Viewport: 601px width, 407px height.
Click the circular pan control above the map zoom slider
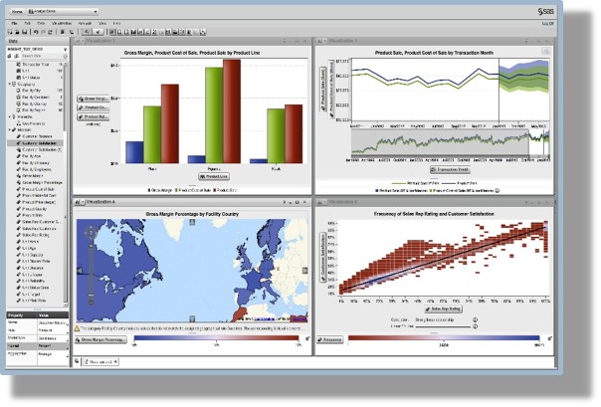tap(91, 233)
